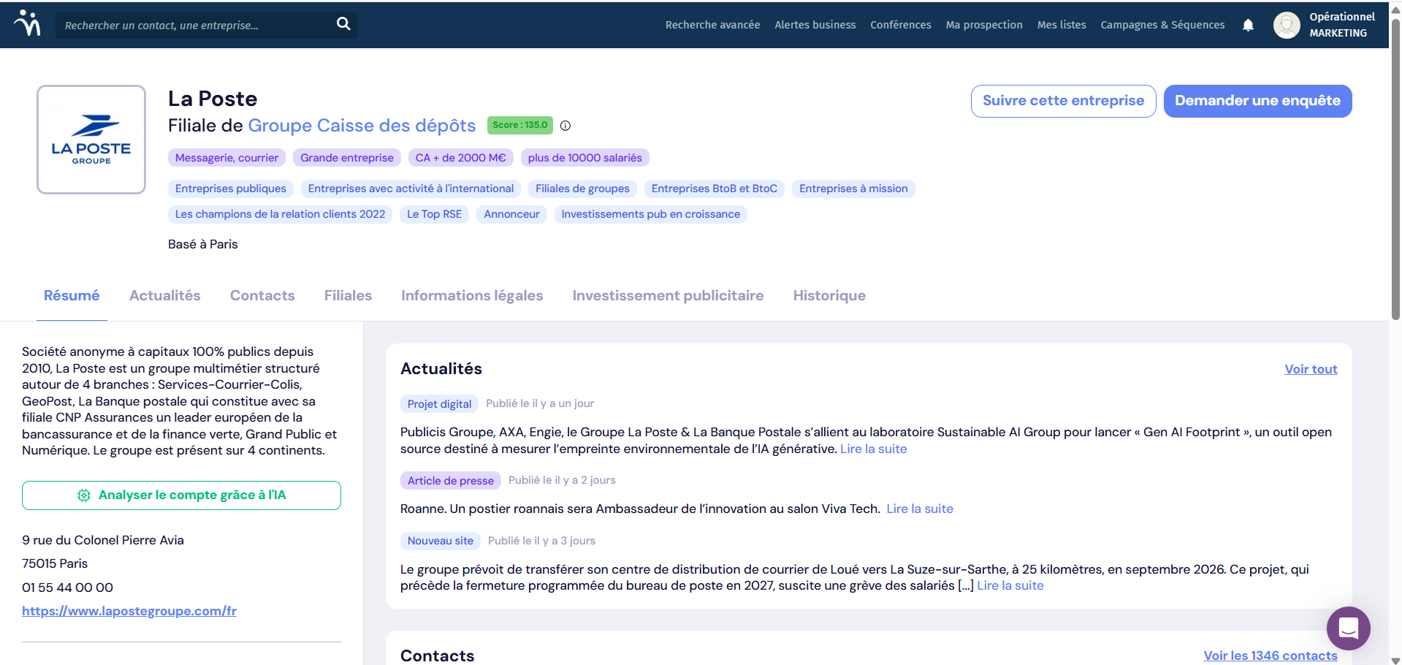Click the La Poste Groupe logo
The width and height of the screenshot is (1402, 665).
click(x=91, y=140)
